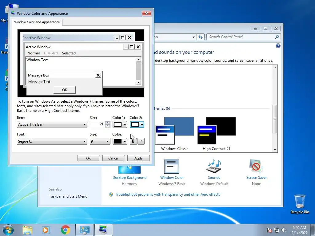Open Troubleshoot problems with transparency link
This screenshot has height=236, width=315.
[168, 195]
